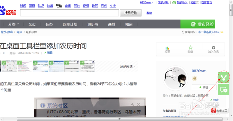The image size is (233, 121).
Task: Click 分步阅读 step-by-step reading
Action: point(127,67)
